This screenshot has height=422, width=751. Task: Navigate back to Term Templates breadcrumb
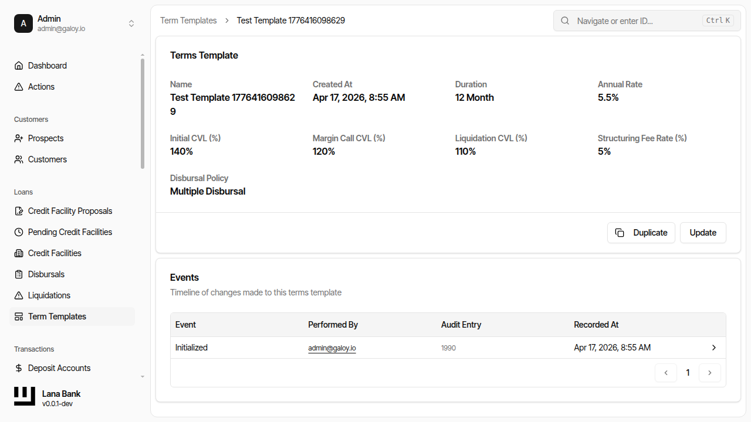pos(188,21)
